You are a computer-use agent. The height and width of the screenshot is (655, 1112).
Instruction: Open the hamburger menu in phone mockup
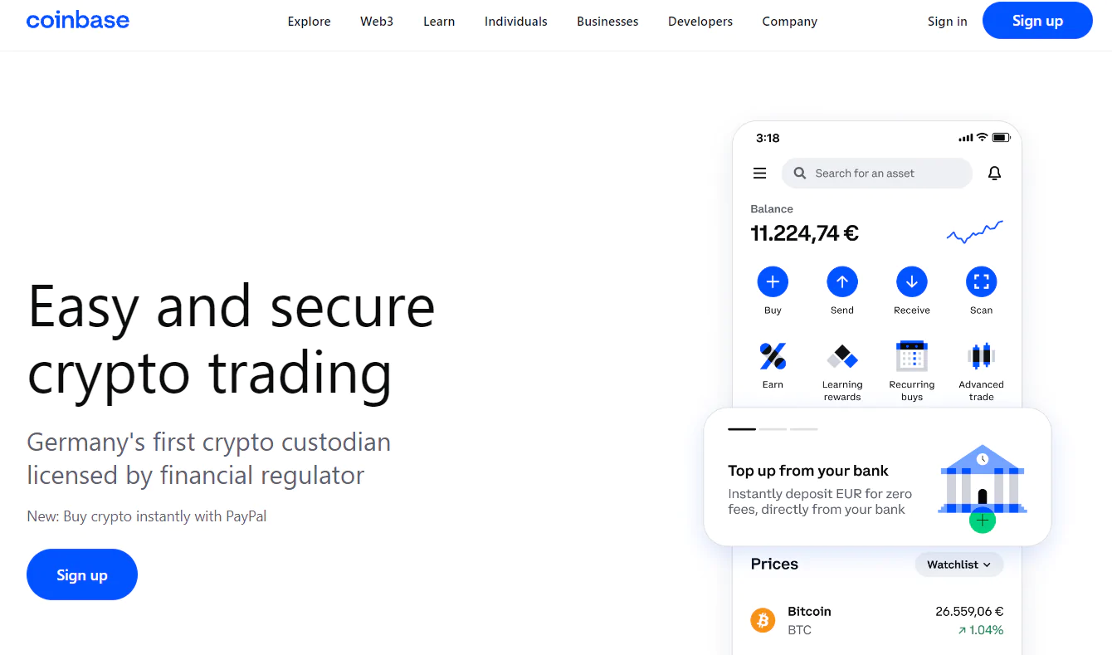(x=759, y=174)
